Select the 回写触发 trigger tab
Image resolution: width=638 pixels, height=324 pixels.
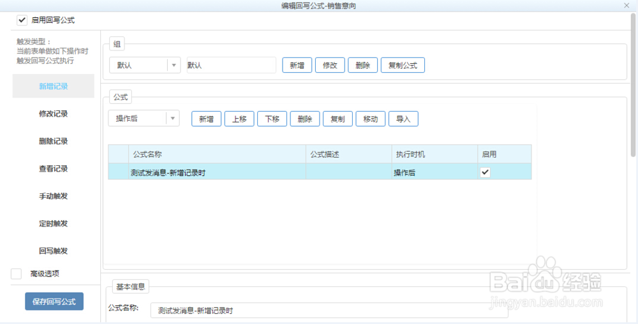[x=54, y=251]
